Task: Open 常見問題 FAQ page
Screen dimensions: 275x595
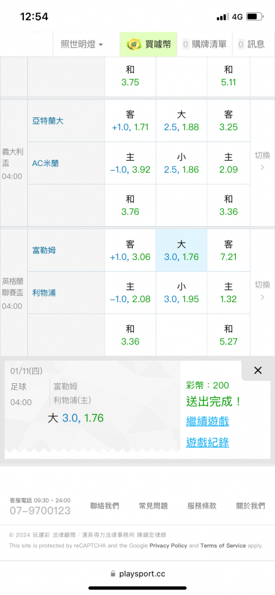Action: point(153,505)
